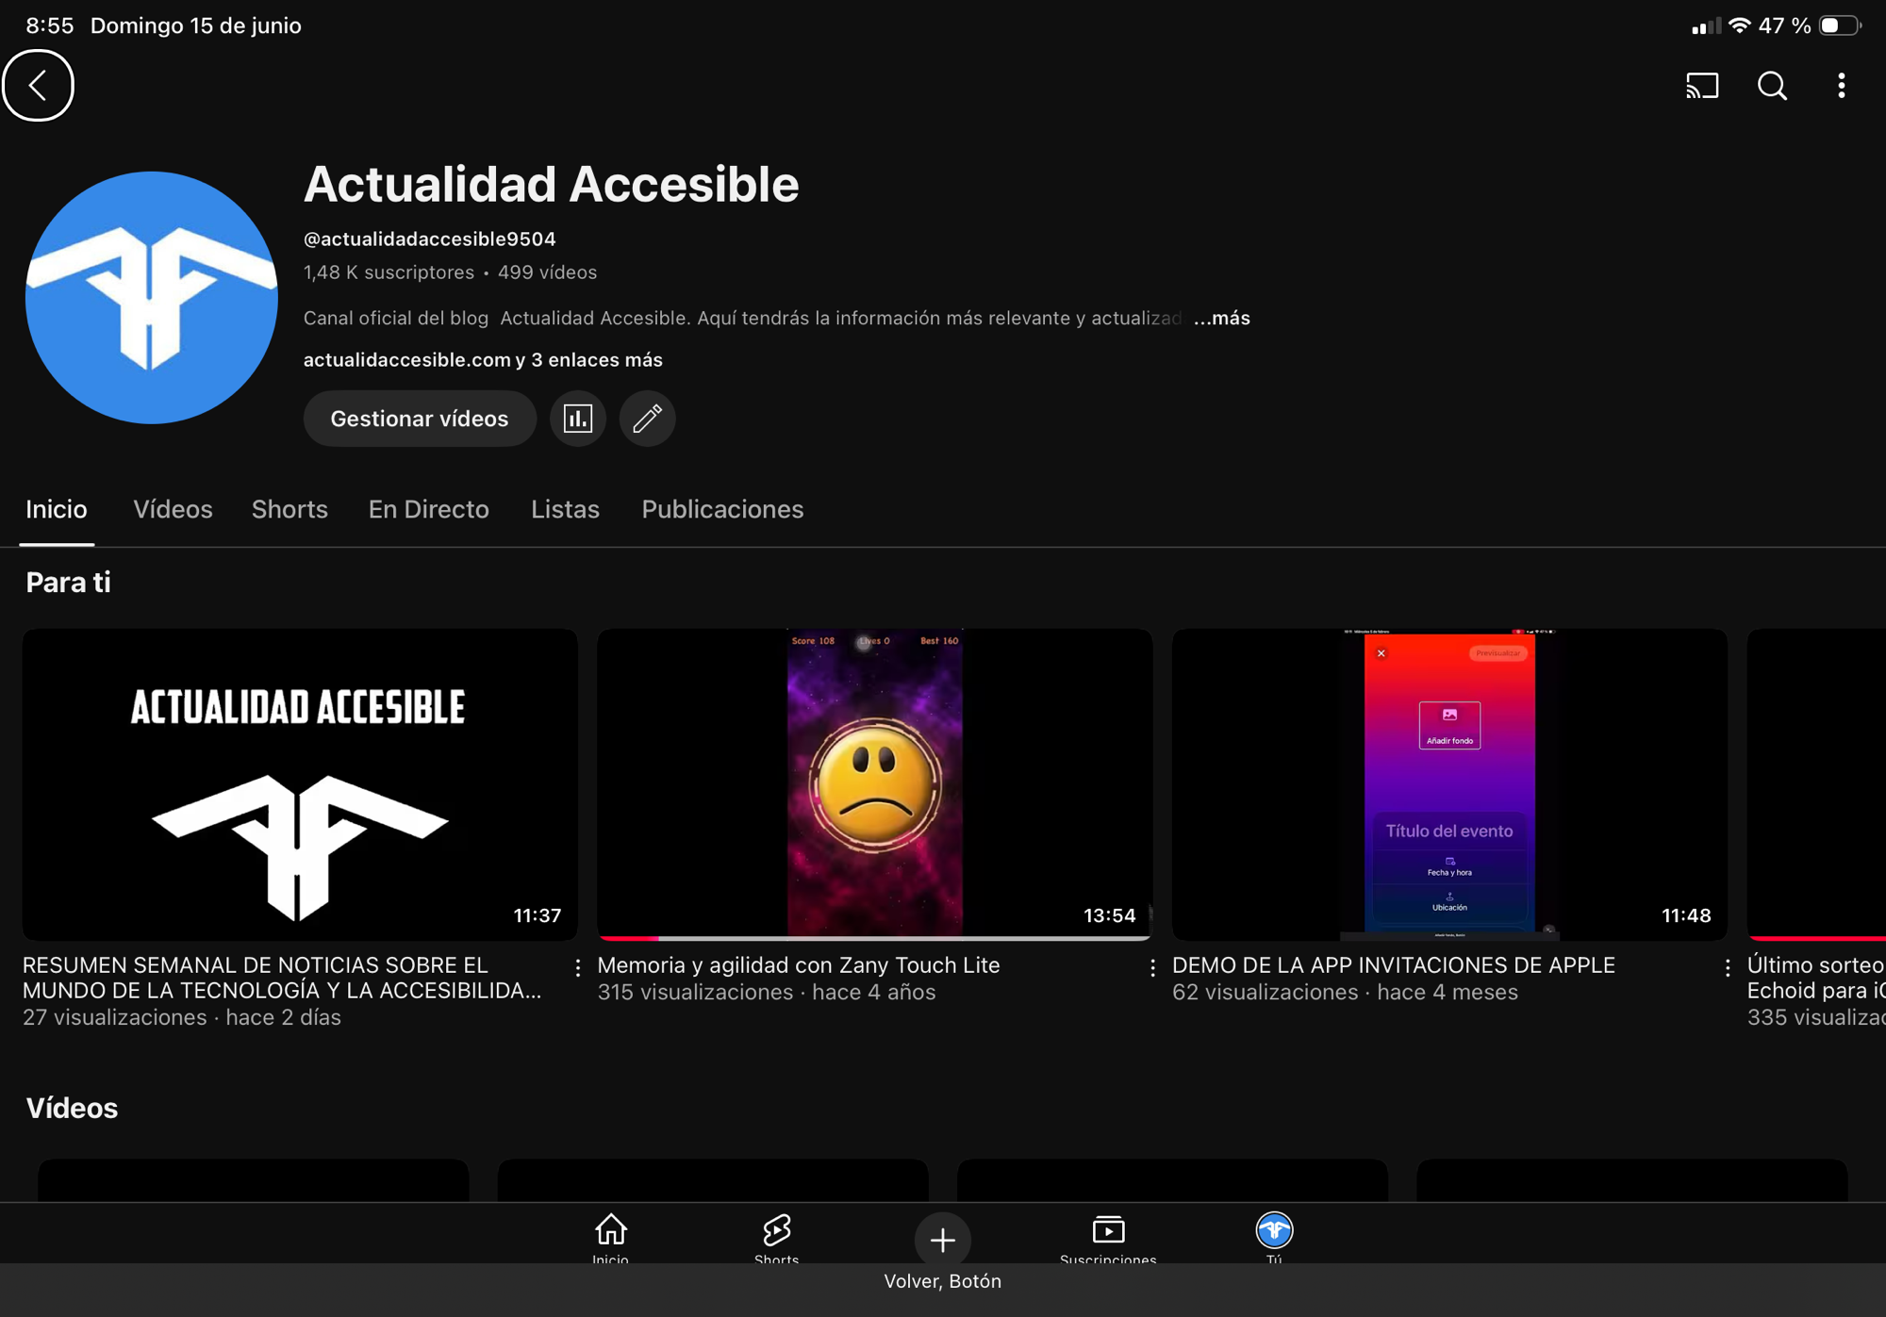The width and height of the screenshot is (1886, 1317).
Task: Tap the 13:54 duration badge
Action: (x=1109, y=915)
